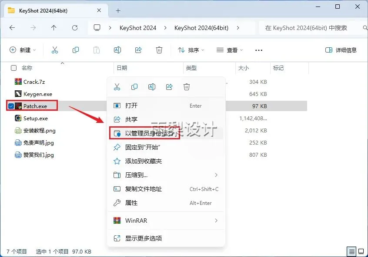Select 共享 in the context menu
Image resolution: width=368 pixels, height=257 pixels.
(166, 119)
